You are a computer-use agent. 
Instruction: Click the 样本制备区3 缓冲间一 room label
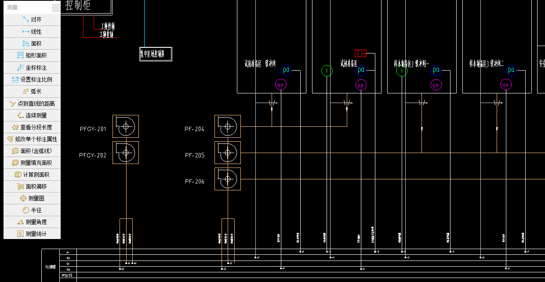(x=411, y=64)
